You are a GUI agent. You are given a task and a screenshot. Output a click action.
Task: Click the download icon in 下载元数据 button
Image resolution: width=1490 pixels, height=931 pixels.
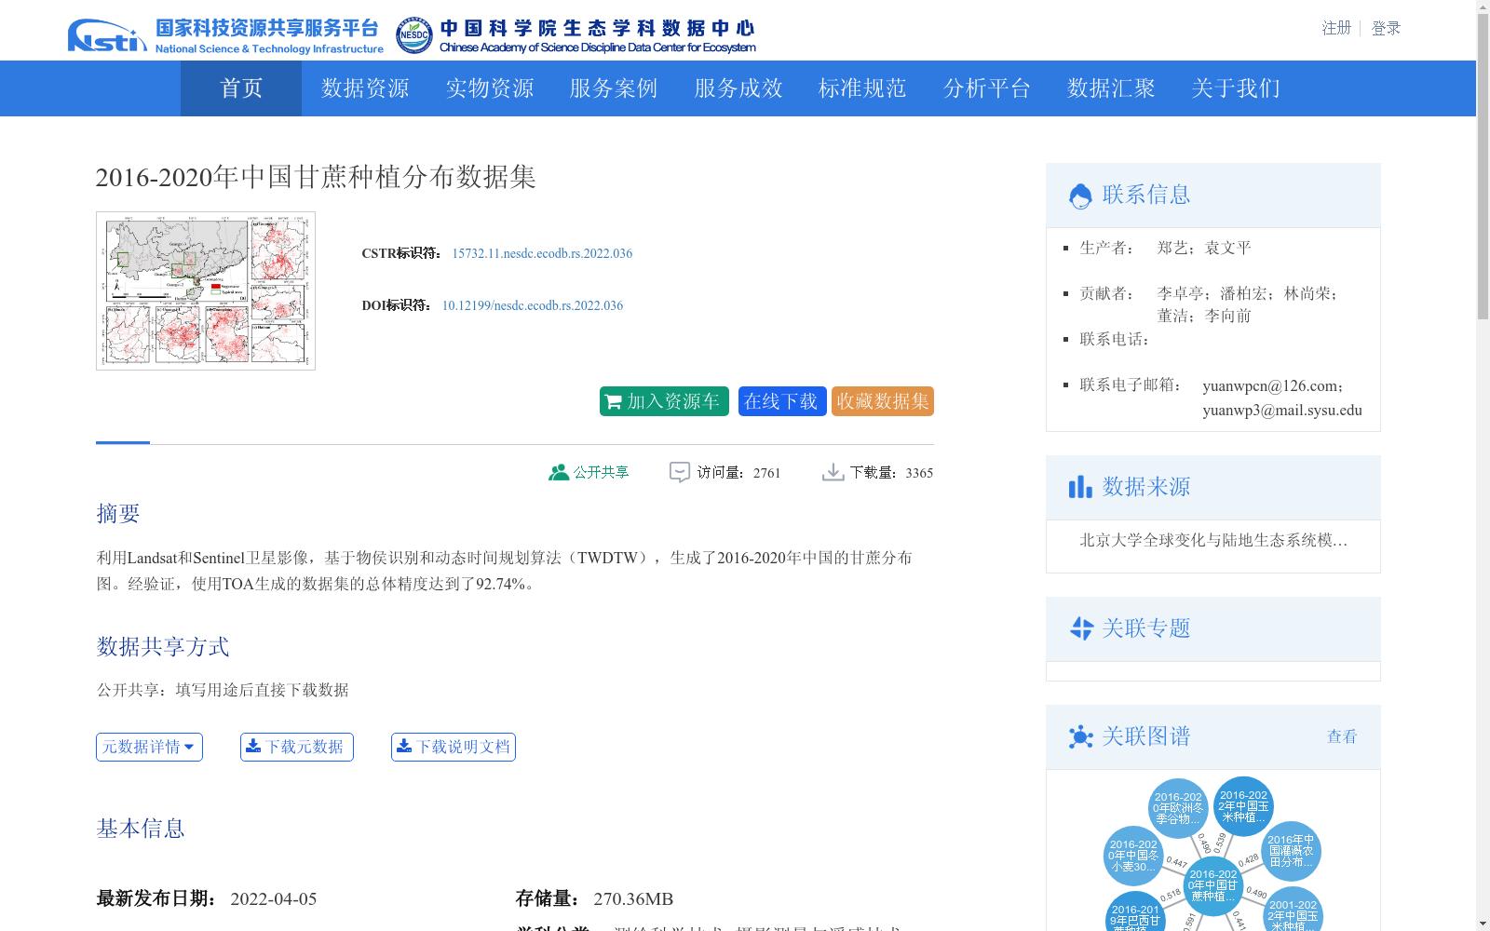(x=253, y=746)
